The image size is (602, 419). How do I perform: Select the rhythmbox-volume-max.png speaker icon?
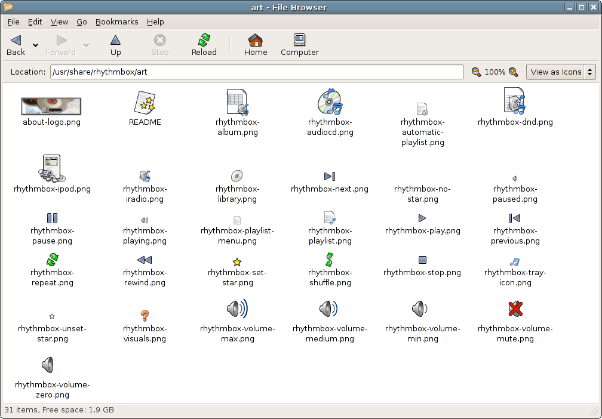[x=237, y=309]
